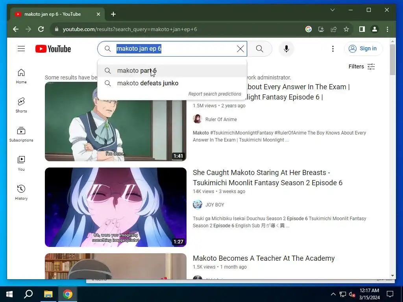403x302 pixels.
Task: Open "Makoto Becomes A Teacher At The Academy"
Action: pos(264,258)
